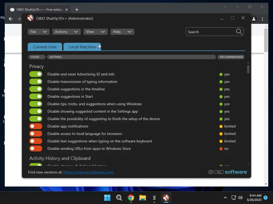Click 'Find new versions at:' label

coord(45,172)
